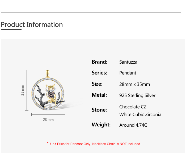
Task: Click the Around 4.74G weight value
Action: point(133,125)
